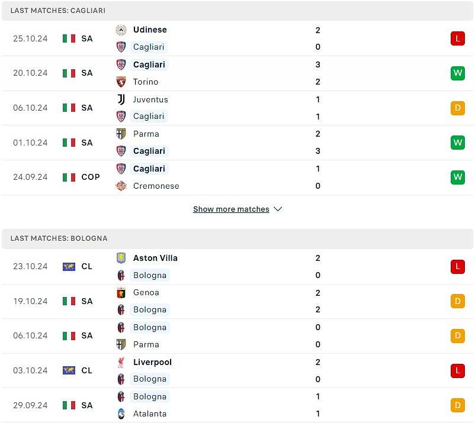475x423 pixels.
Task: Click the Liverpool club crest icon
Action: pos(121,362)
